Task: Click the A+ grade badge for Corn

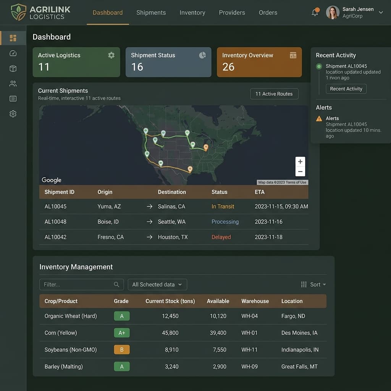Action: (122, 333)
